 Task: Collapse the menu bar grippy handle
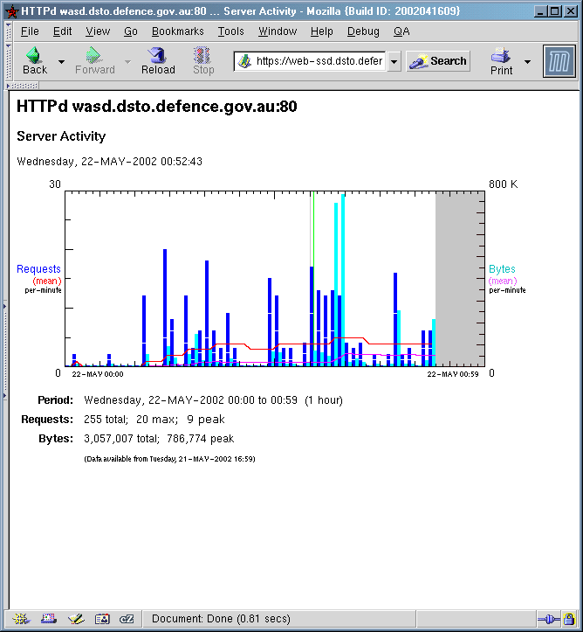click(x=9, y=31)
